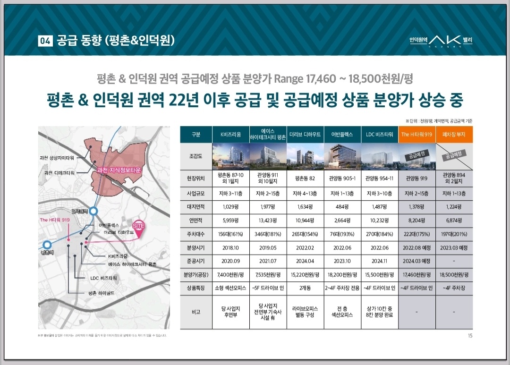The width and height of the screenshot is (510, 365).
Task: Click the 분양가(공장) row label
Action: click(196, 275)
